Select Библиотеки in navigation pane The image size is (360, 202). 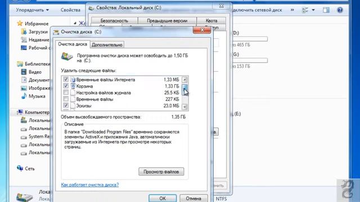[x=37, y=64]
